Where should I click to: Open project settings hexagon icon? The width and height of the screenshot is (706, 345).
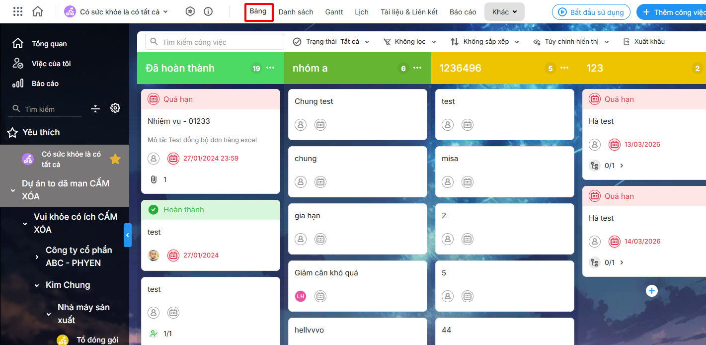(x=190, y=11)
